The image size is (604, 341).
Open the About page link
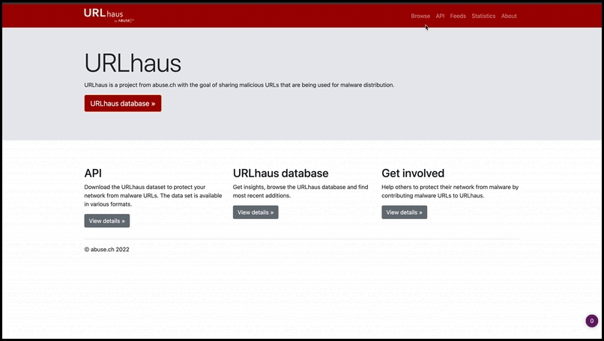pos(509,16)
